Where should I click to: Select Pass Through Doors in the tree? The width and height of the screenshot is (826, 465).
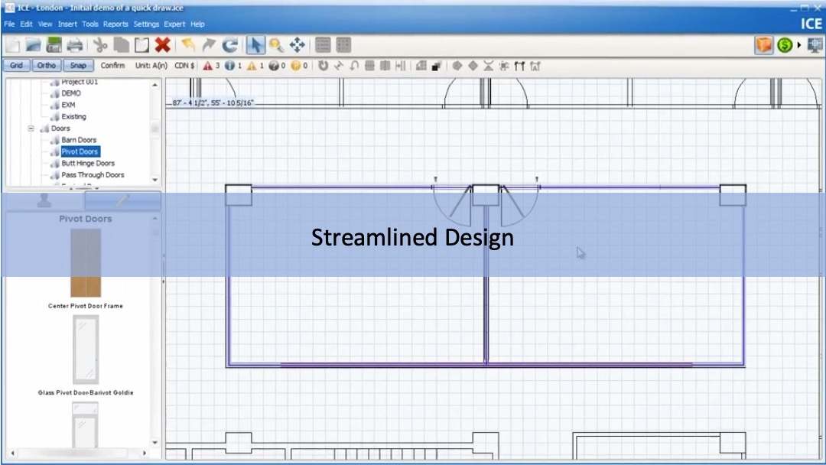click(x=93, y=175)
